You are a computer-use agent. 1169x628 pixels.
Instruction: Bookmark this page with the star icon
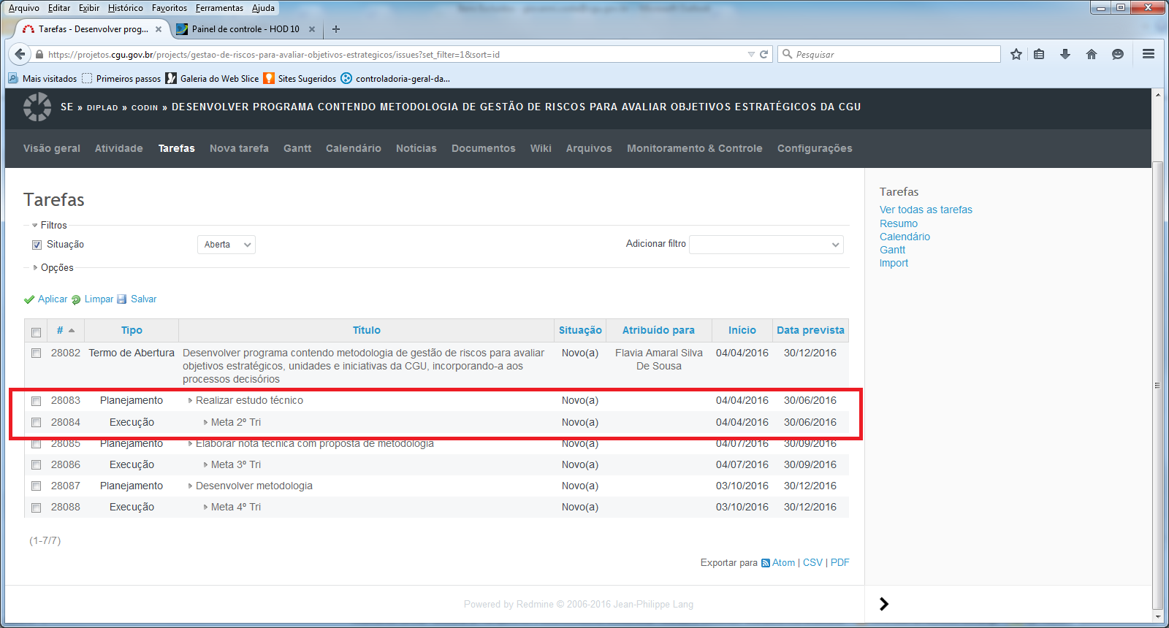1016,54
